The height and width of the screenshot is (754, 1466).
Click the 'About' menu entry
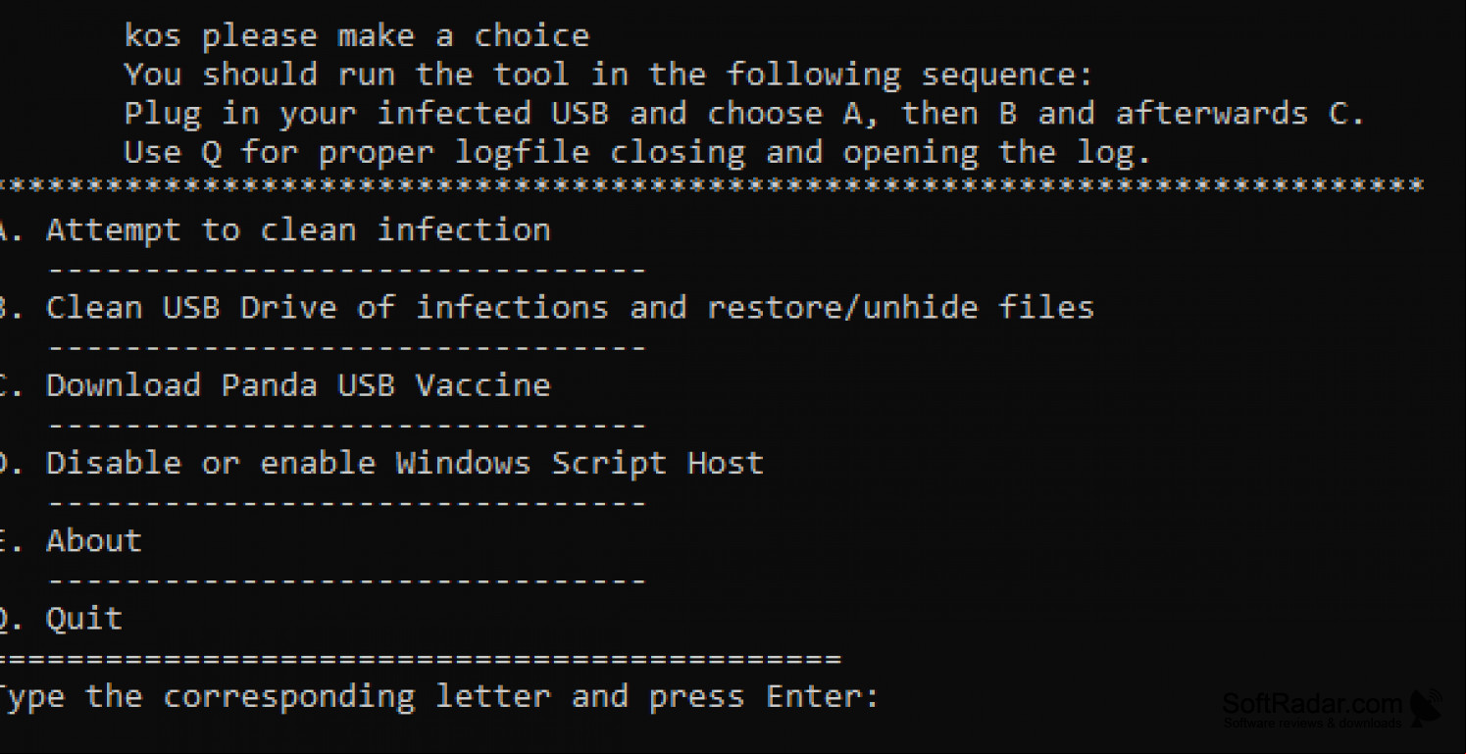click(x=71, y=540)
